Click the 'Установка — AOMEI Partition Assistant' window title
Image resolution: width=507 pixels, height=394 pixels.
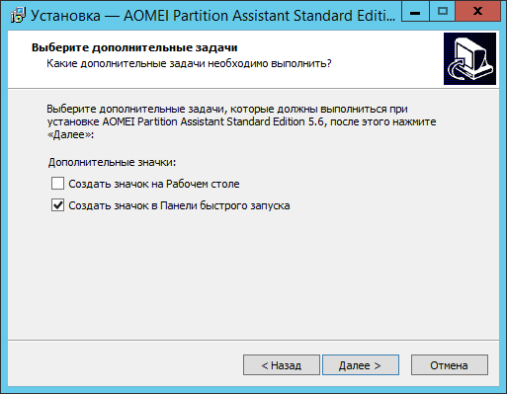click(x=212, y=16)
